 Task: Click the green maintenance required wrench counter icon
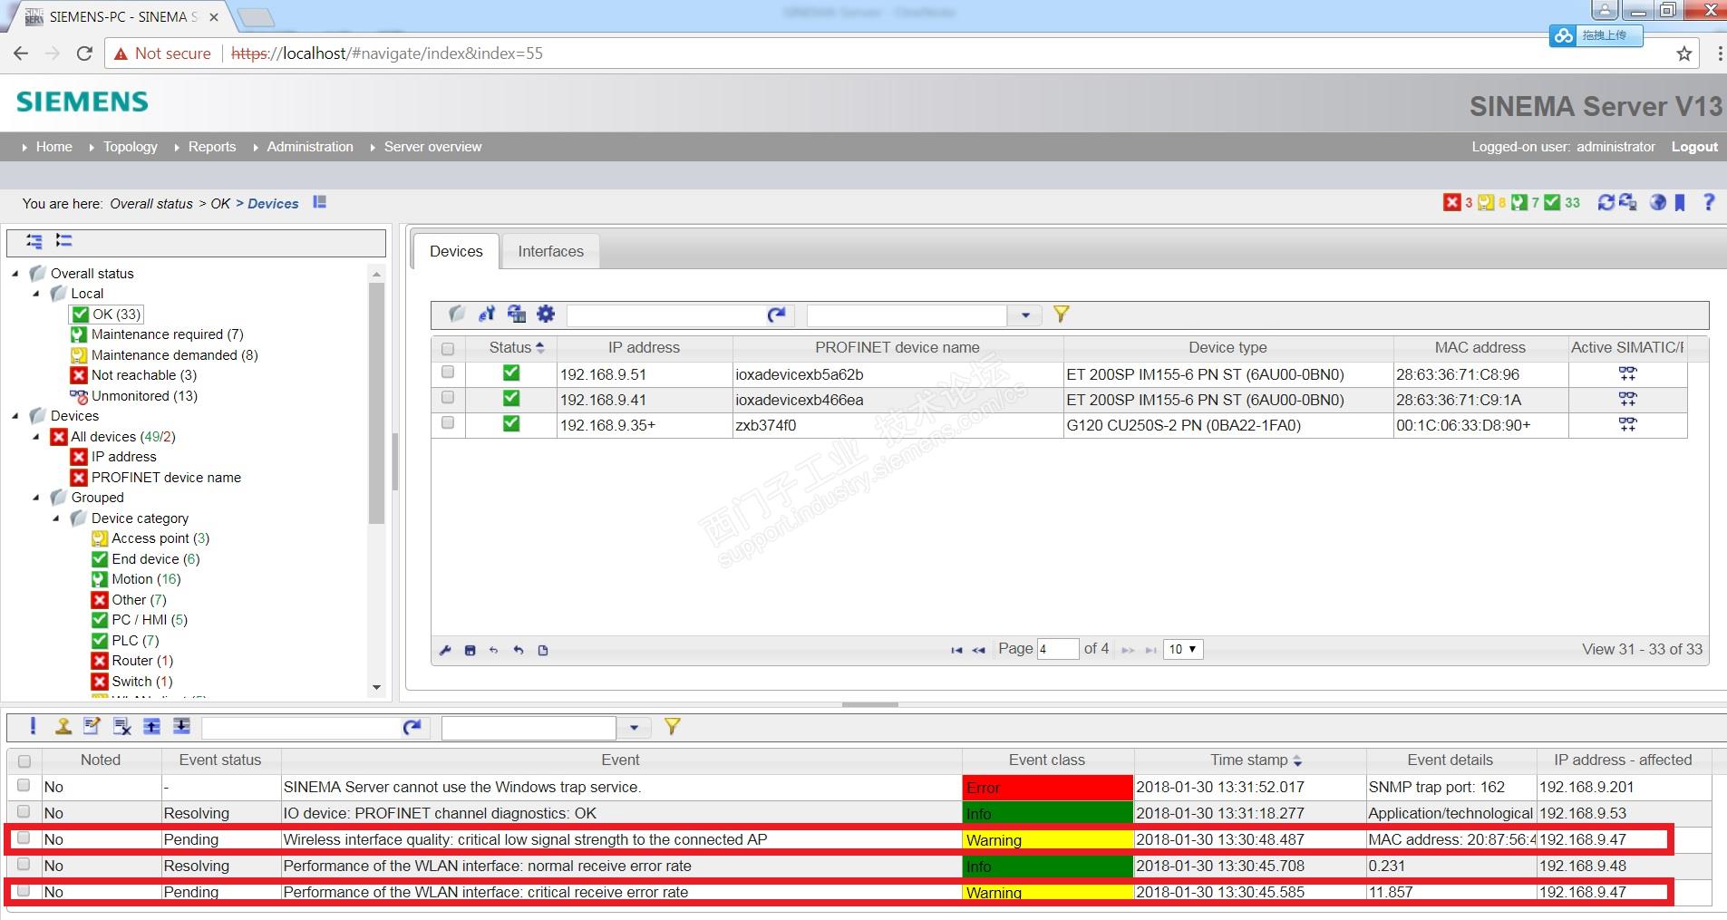1519,203
